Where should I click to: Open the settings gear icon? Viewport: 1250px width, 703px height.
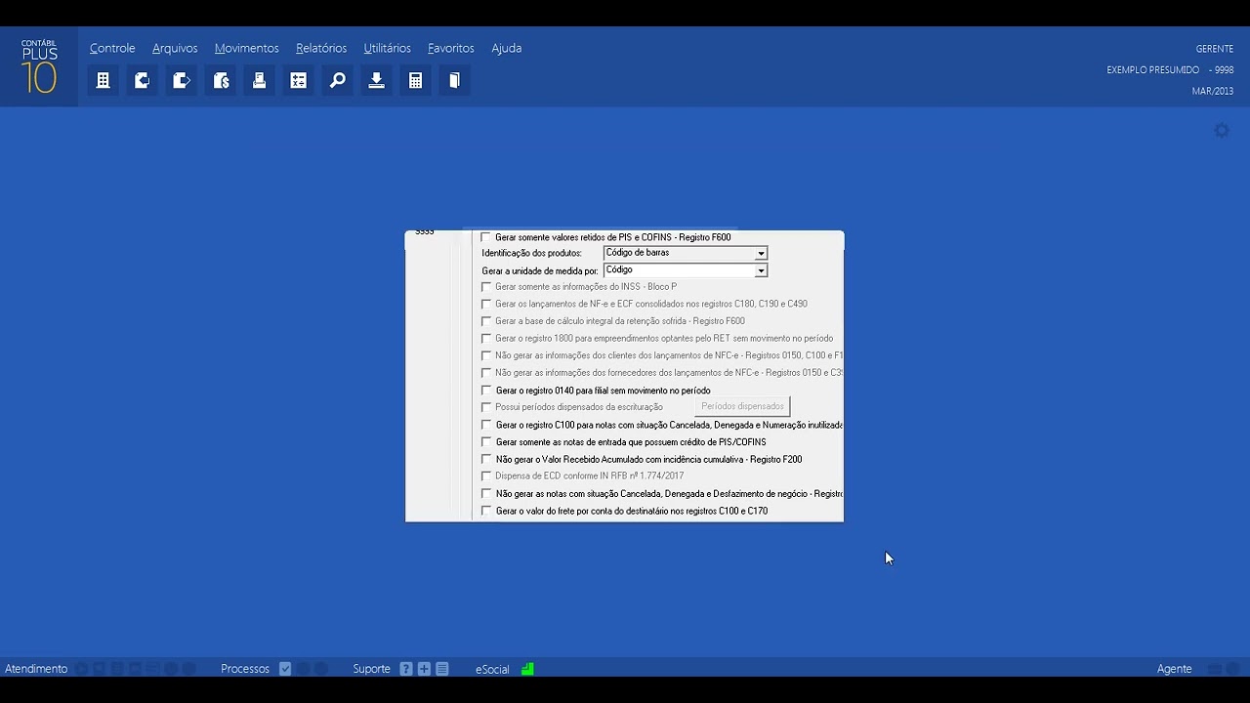tap(1222, 130)
